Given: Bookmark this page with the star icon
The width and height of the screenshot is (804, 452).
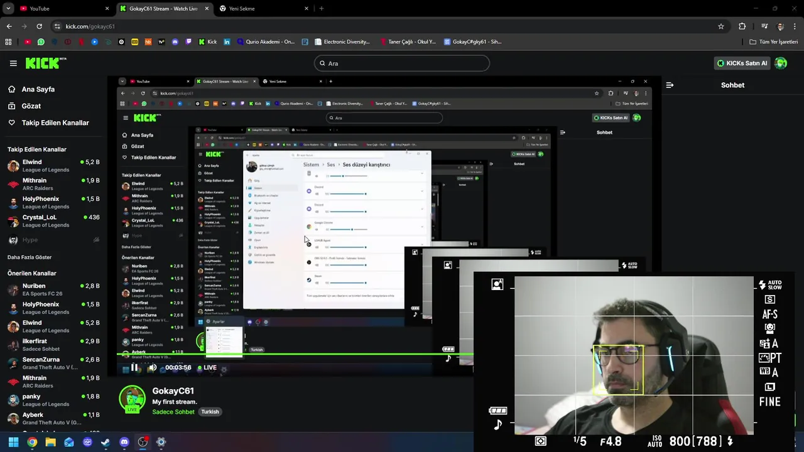Looking at the screenshot, I should (x=721, y=26).
